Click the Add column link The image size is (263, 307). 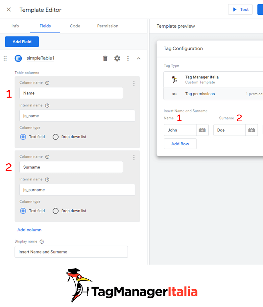click(x=29, y=230)
